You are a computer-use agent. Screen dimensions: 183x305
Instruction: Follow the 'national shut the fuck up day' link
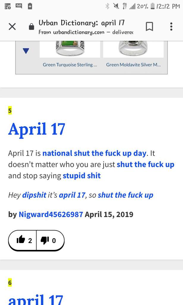(94, 153)
